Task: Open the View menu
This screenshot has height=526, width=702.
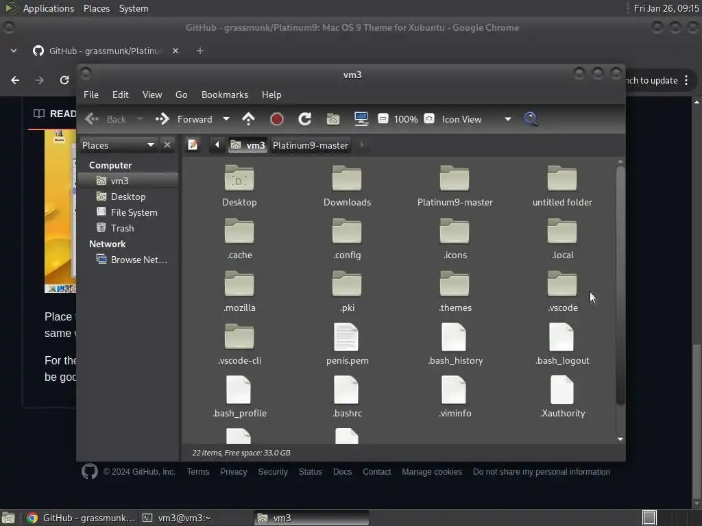Action: (x=152, y=95)
